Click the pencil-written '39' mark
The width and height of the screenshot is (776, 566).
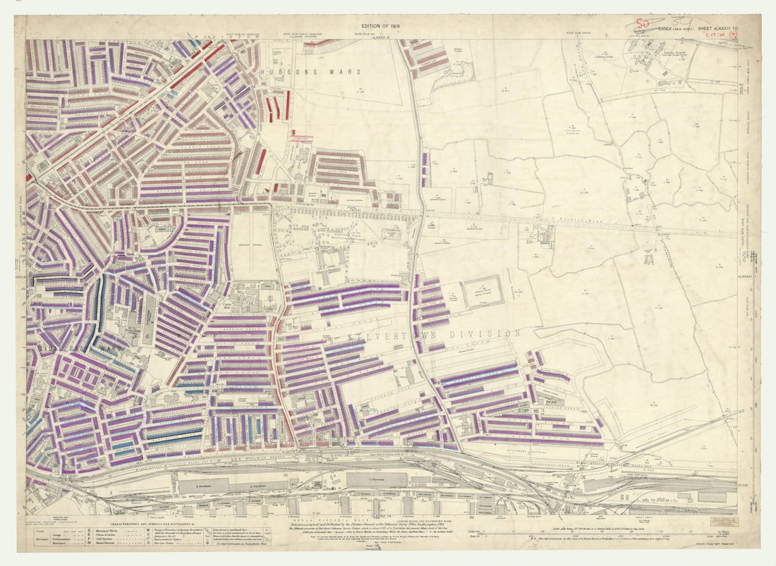coord(681,21)
